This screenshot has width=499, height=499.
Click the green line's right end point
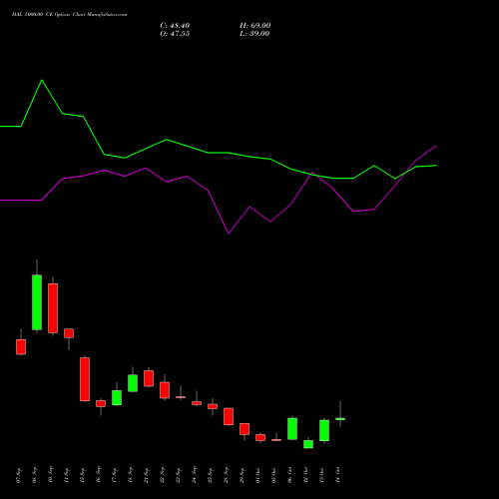436,166
